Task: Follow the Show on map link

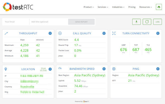Action: click(43, 69)
